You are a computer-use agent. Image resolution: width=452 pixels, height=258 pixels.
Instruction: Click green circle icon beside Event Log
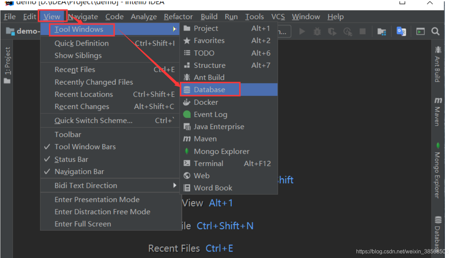[x=187, y=114]
